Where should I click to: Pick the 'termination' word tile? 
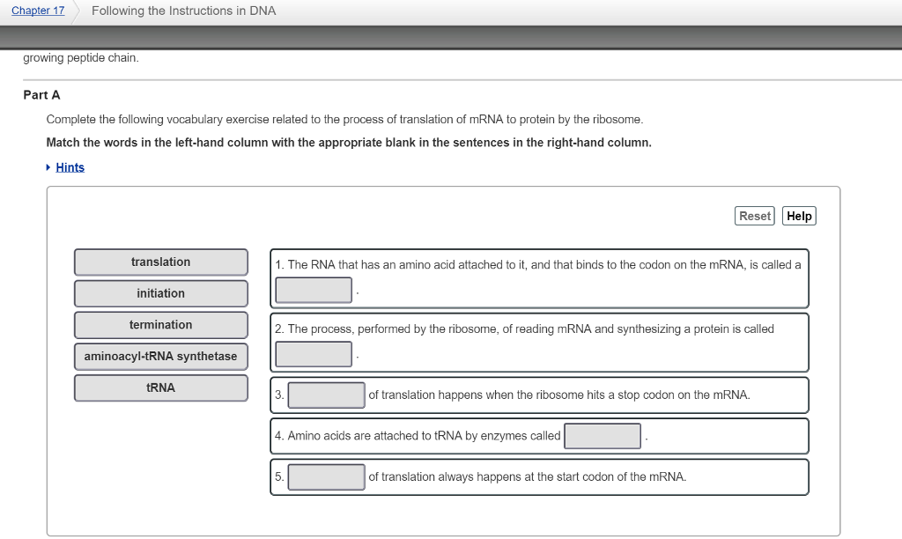161,325
